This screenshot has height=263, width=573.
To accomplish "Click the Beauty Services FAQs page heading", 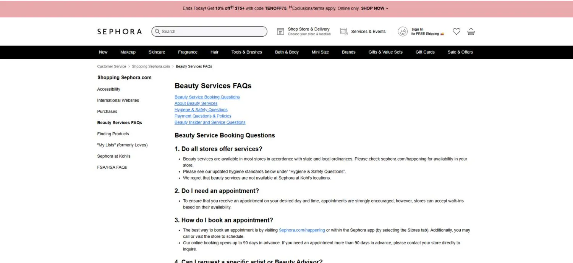I will click(x=213, y=86).
